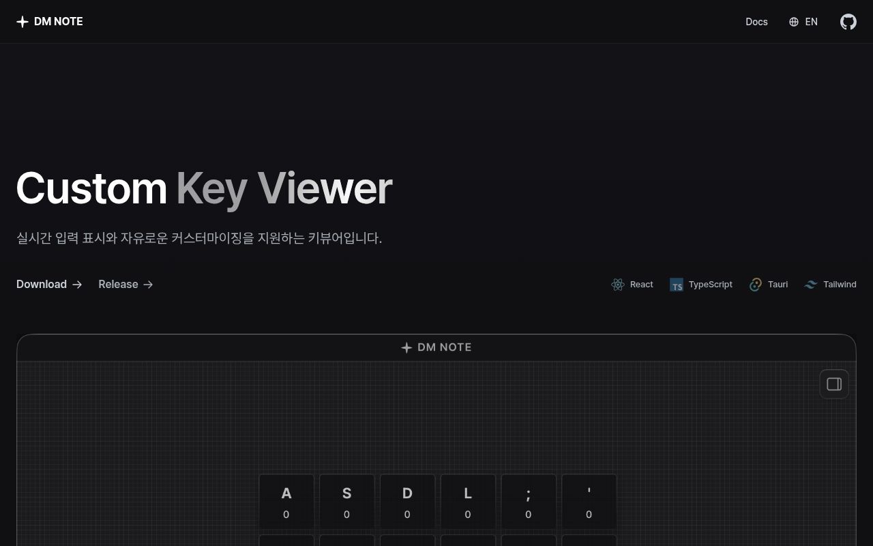The image size is (873, 546).
Task: Click the A key in the demo
Action: pyautogui.click(x=286, y=502)
